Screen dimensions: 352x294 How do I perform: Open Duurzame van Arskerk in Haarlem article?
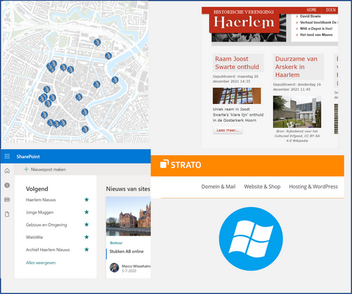coord(296,67)
